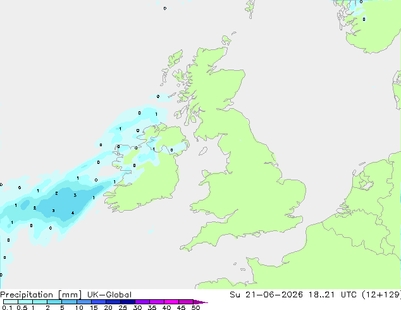
Task: Click the 25–30 mm navy legend swatch
Action: pos(128,302)
